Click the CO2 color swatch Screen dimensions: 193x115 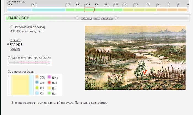pyautogui.click(x=37, y=77)
